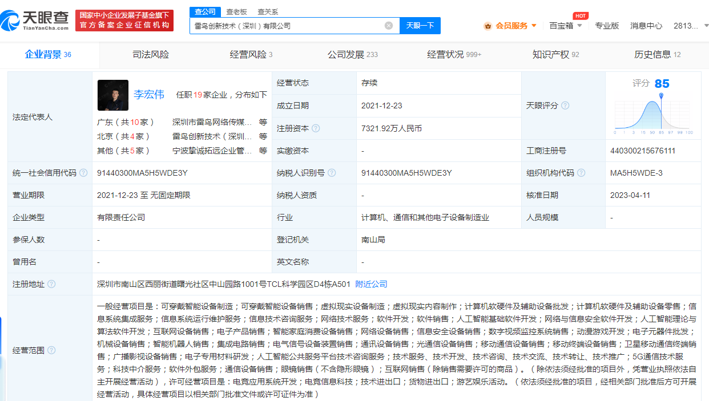Click the red 官方备案企业征信机构 banner
This screenshot has width=709, height=401.
pos(123,21)
